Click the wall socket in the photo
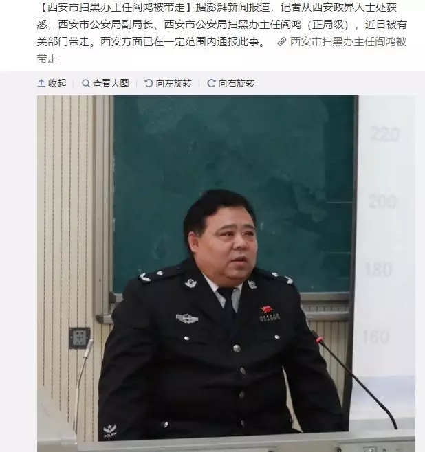Image resolution: width=425 pixels, height=452 pixels. pos(79,337)
